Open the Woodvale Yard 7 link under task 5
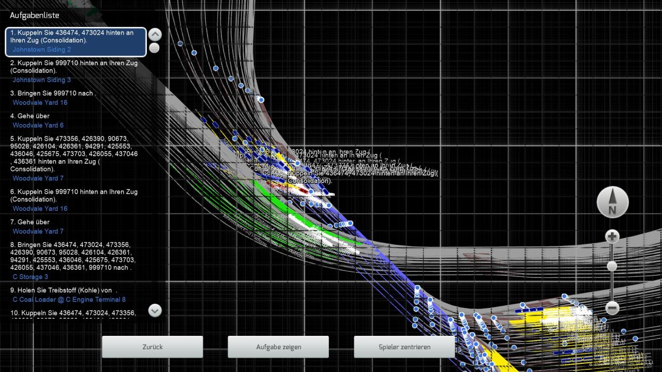This screenshot has height=372, width=662. point(38,178)
